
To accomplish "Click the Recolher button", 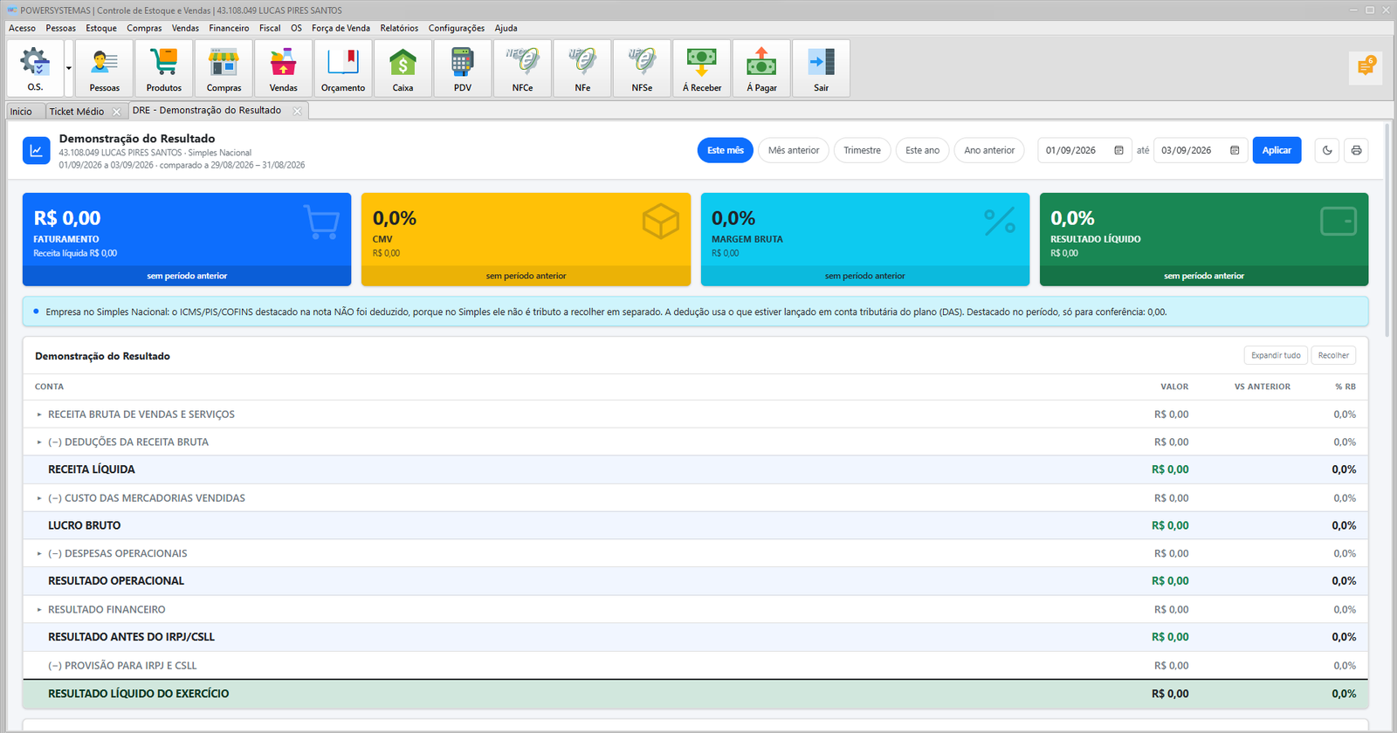I will point(1333,355).
